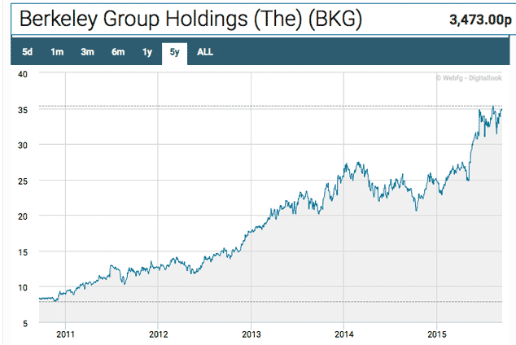Click the lower dashed low-price line

tap(244, 303)
